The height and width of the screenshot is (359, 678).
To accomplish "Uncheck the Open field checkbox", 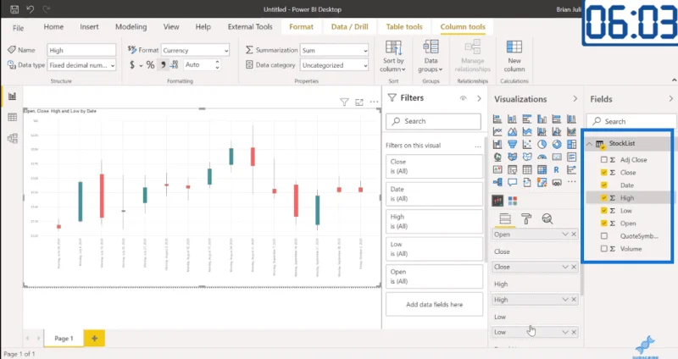I will 604,224.
